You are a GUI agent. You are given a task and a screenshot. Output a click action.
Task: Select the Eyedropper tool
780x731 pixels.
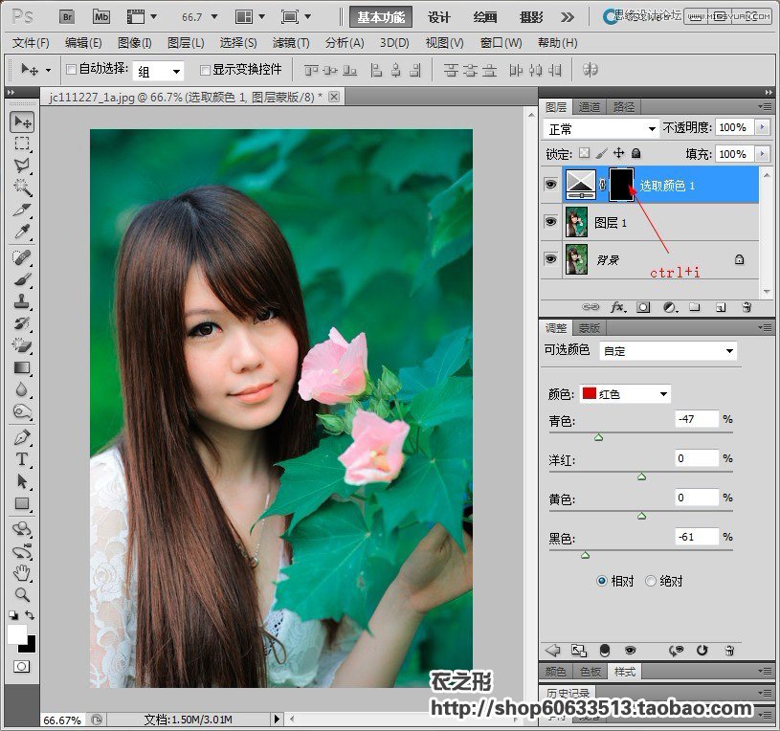(x=22, y=232)
